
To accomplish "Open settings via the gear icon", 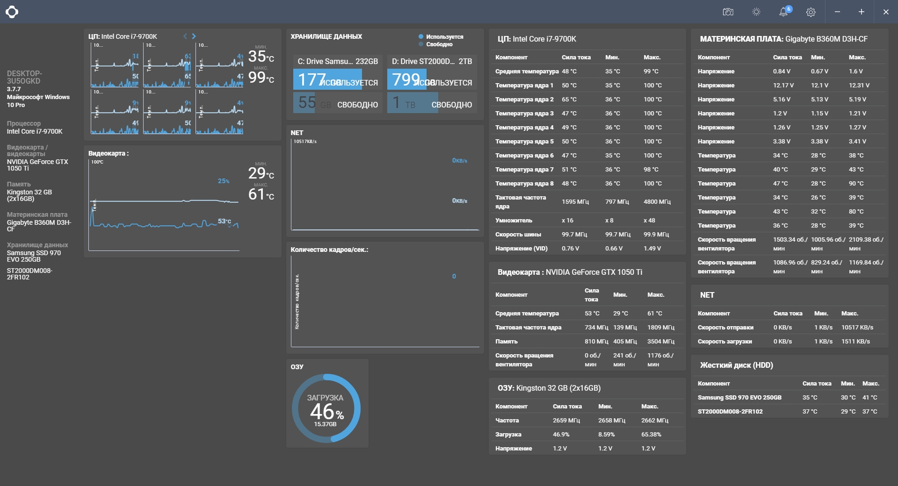I will point(811,12).
